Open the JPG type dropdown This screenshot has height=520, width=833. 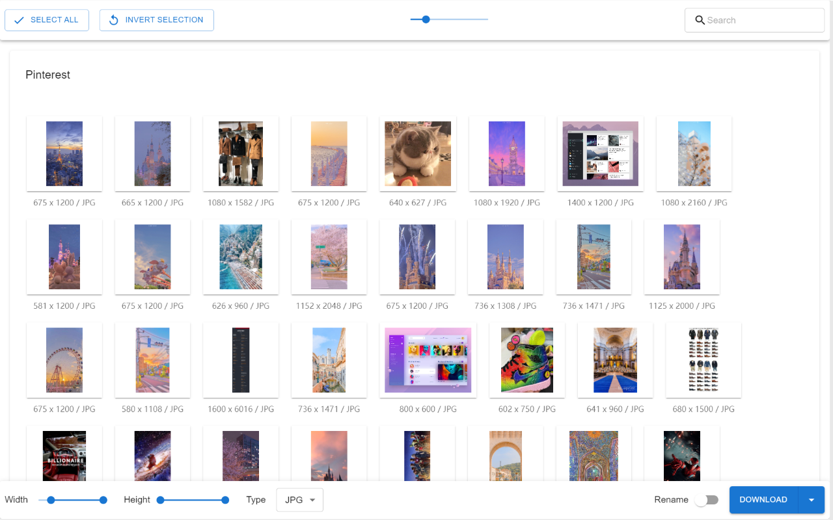(x=300, y=500)
